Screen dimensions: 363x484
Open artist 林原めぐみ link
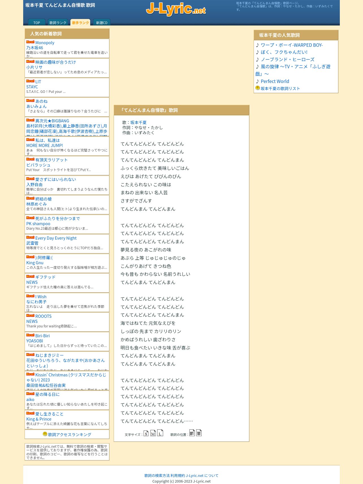(36, 204)
